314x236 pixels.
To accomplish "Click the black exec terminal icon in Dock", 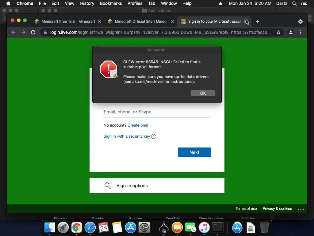I will click(x=218, y=227).
